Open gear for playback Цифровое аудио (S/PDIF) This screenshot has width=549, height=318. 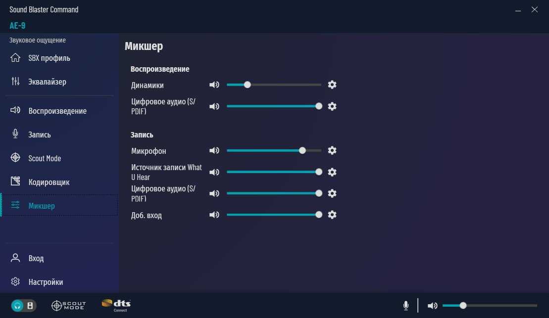[332, 106]
